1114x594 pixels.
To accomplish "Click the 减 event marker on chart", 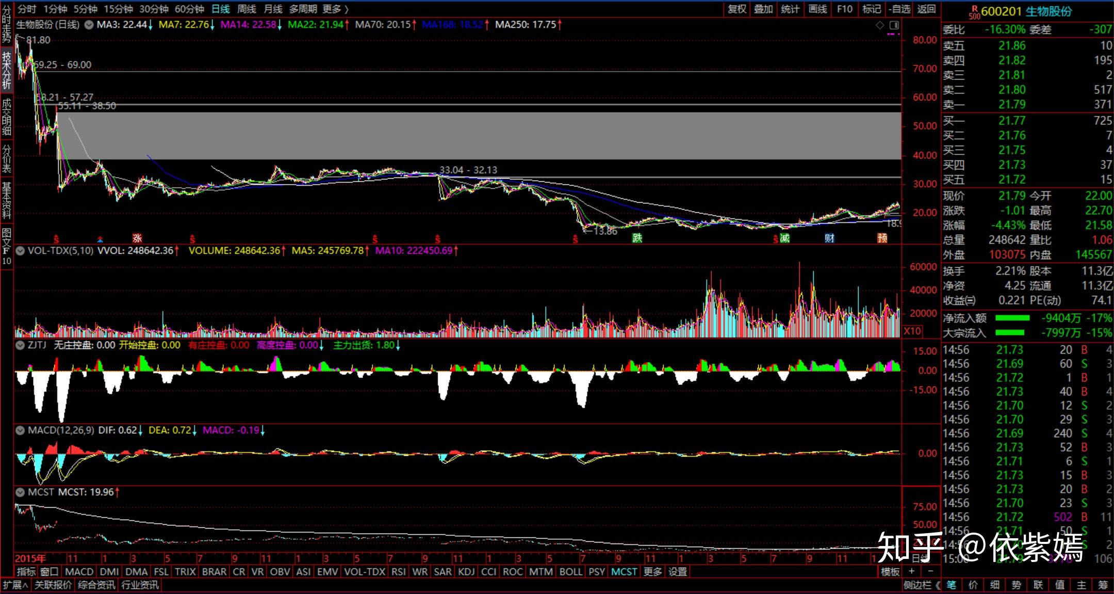I will click(x=784, y=238).
